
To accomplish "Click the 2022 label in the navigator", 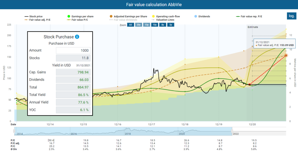I will click(x=236, y=134).
